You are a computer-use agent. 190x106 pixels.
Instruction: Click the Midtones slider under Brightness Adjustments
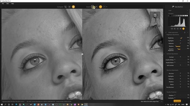coord(180,43)
